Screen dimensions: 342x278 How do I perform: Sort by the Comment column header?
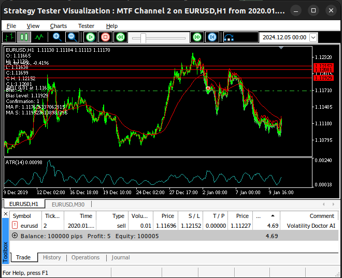point(309,216)
